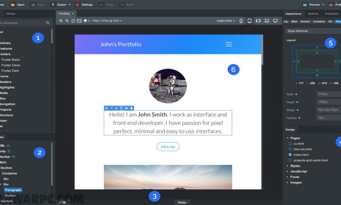Click the Preview screen icon
Image resolution: width=341 pixels, height=205 pixels.
coord(305,5)
